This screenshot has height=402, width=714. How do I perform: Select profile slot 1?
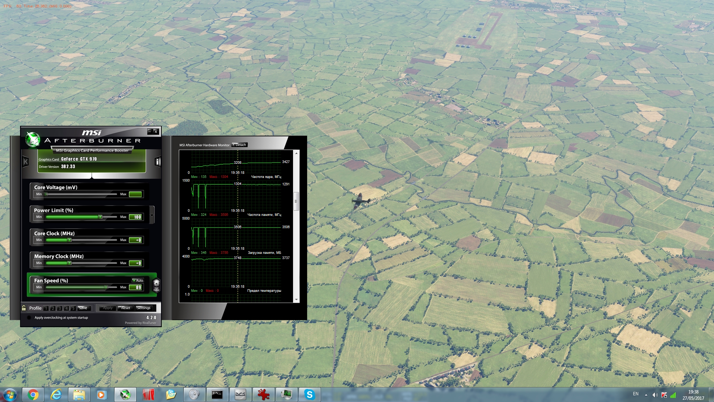[x=46, y=308]
